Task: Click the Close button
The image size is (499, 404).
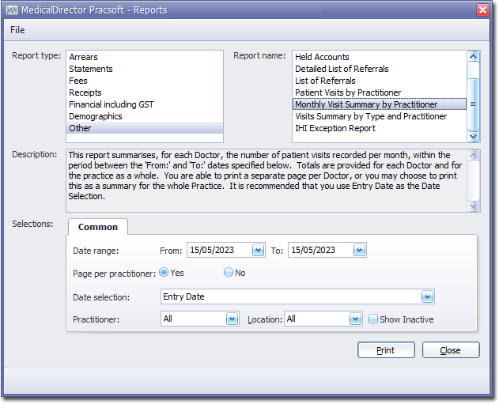Action: (451, 350)
